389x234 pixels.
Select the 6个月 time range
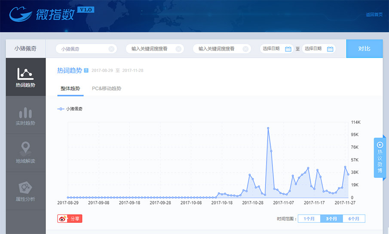click(x=354, y=219)
